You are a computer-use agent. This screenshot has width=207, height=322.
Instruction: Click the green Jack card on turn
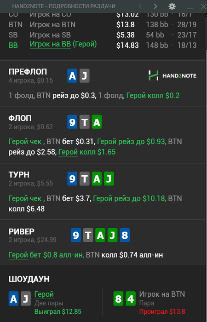pos(109,178)
